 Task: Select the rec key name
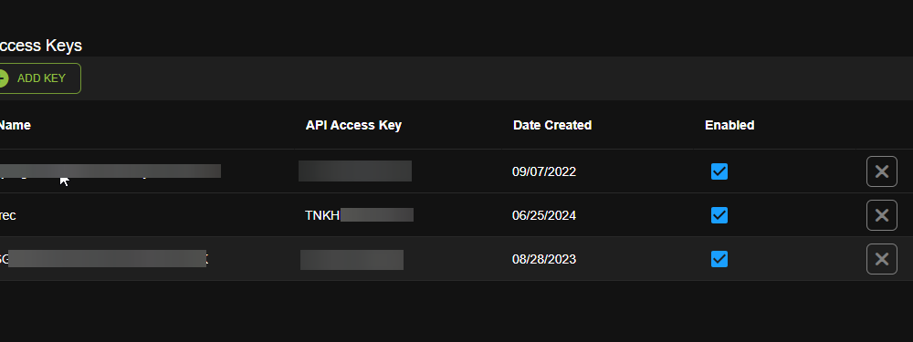pyautogui.click(x=7, y=215)
